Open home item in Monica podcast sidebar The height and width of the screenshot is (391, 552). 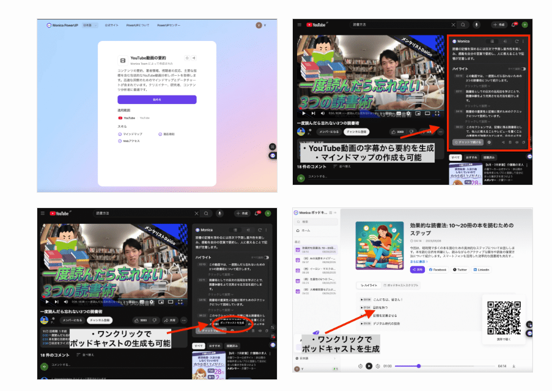[x=316, y=230]
